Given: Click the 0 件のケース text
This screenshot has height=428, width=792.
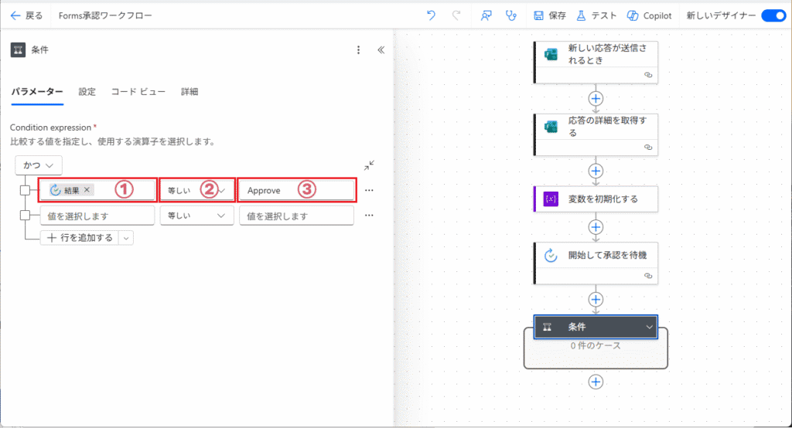Looking at the screenshot, I should coord(596,346).
